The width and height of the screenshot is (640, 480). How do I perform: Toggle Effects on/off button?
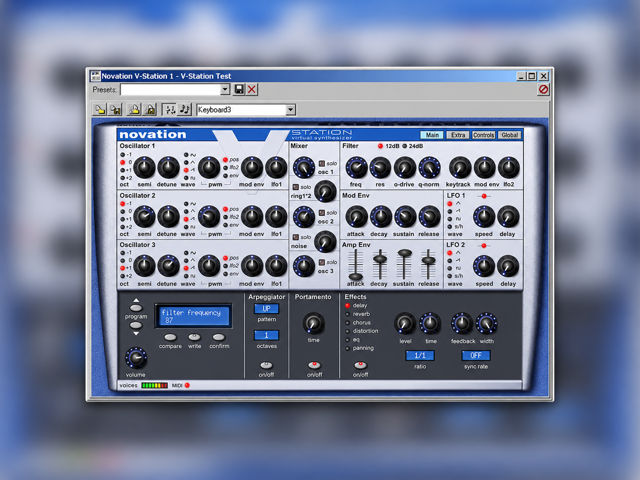point(360,365)
